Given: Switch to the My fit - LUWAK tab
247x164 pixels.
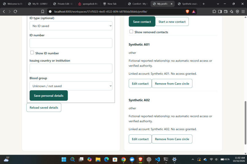Looking at the screenshot, I should point(38,4).
